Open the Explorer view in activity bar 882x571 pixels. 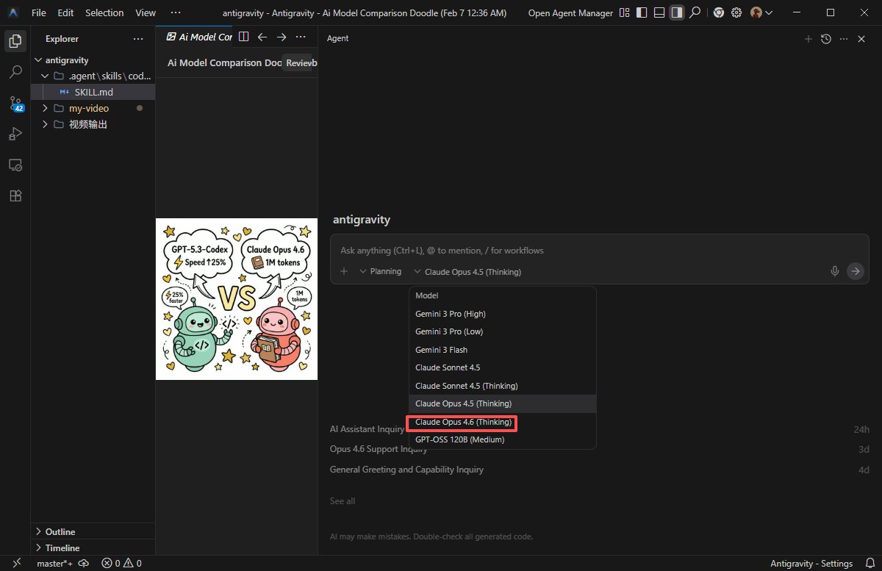pos(15,40)
